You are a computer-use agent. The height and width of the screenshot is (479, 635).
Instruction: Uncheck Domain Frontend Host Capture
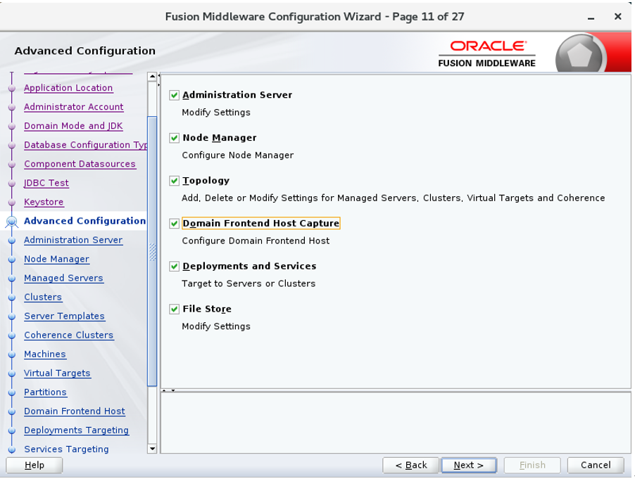click(x=174, y=224)
